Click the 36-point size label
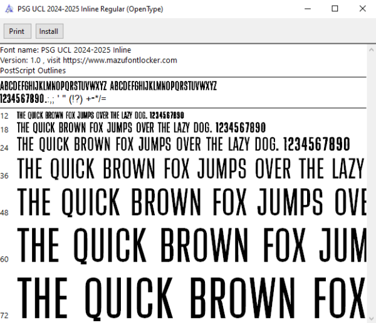This screenshot has height=323, width=376. pos(4,176)
